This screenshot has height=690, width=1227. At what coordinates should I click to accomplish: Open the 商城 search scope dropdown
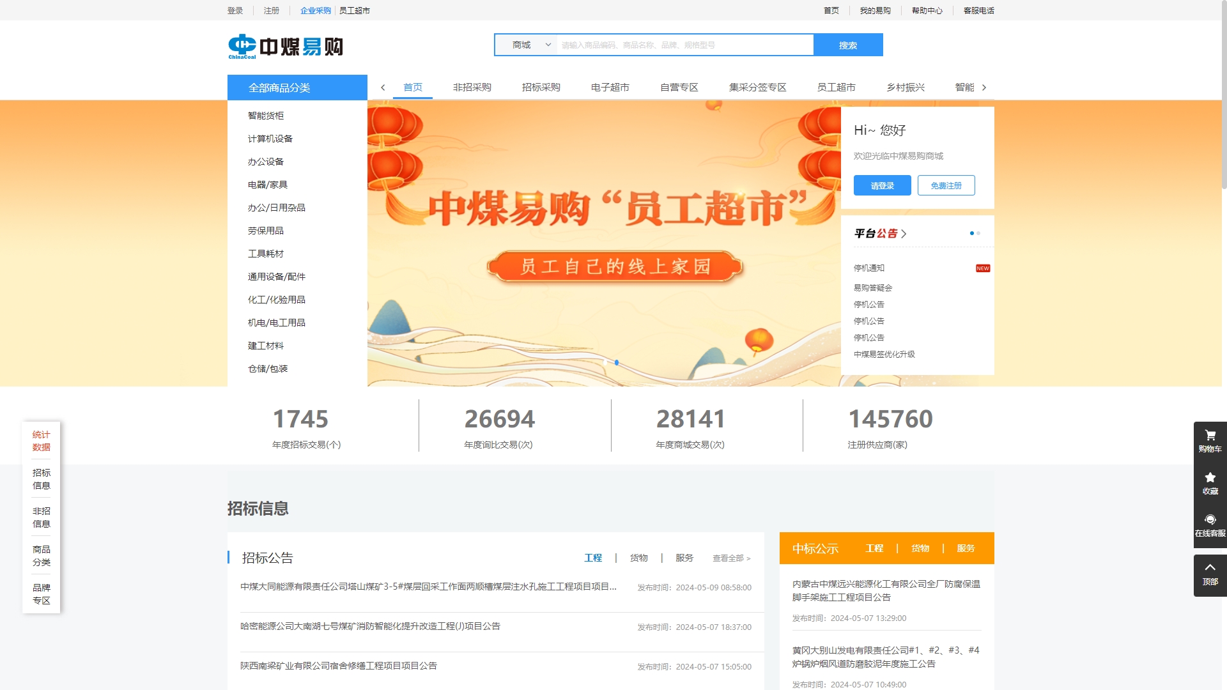coord(526,45)
